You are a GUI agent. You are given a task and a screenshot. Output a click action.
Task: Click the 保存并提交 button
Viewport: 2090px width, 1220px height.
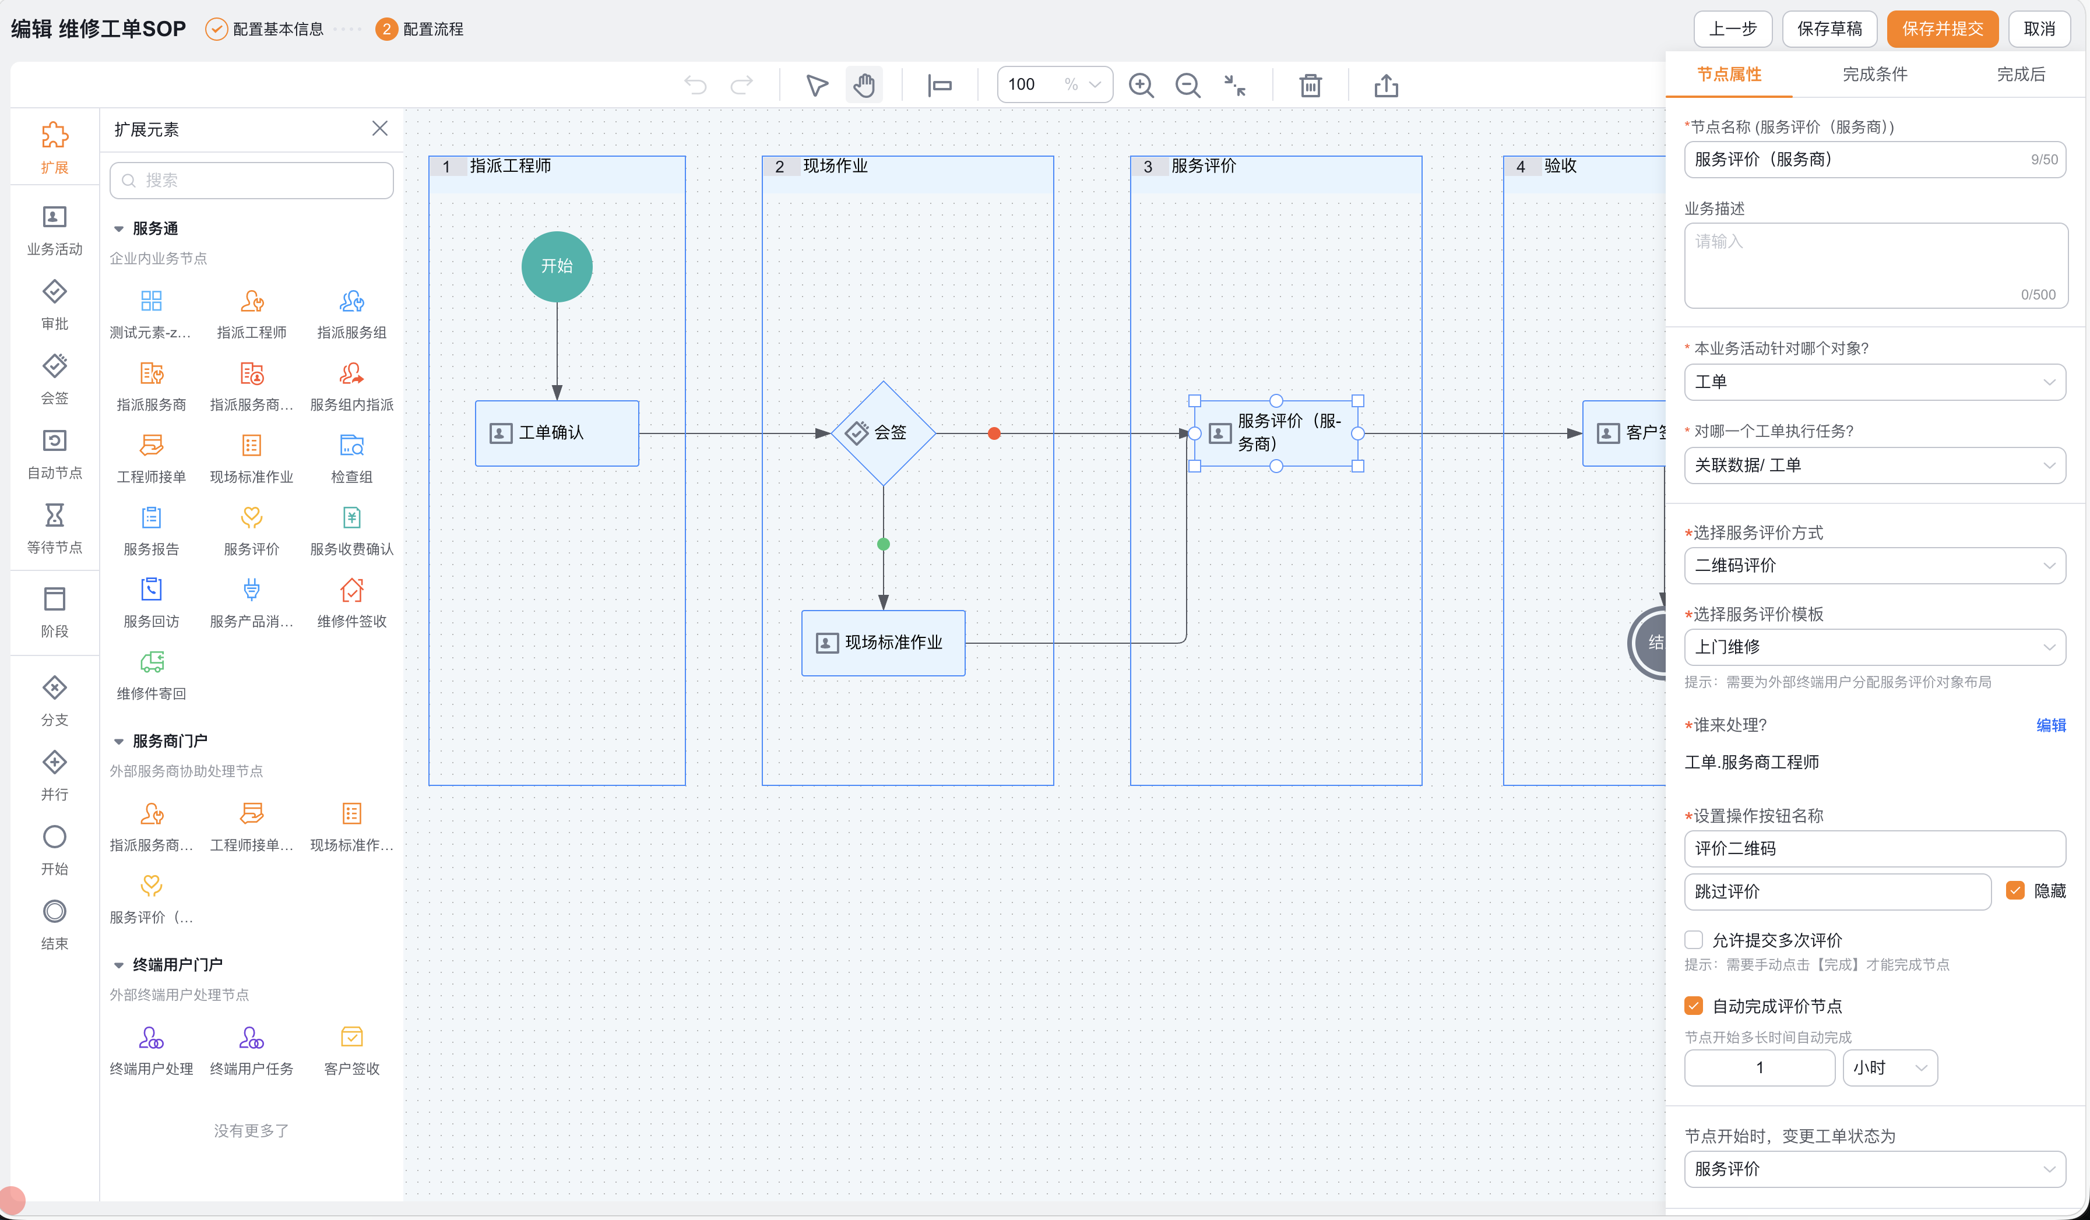1943,29
